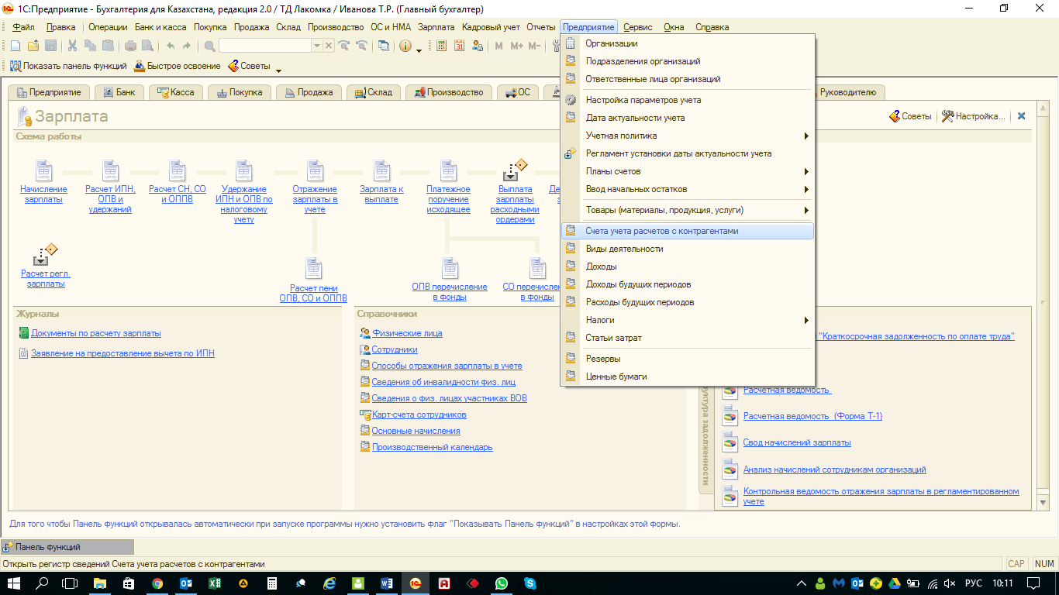Open Панель функций window tab at bottom
The width and height of the screenshot is (1059, 595).
(x=67, y=547)
